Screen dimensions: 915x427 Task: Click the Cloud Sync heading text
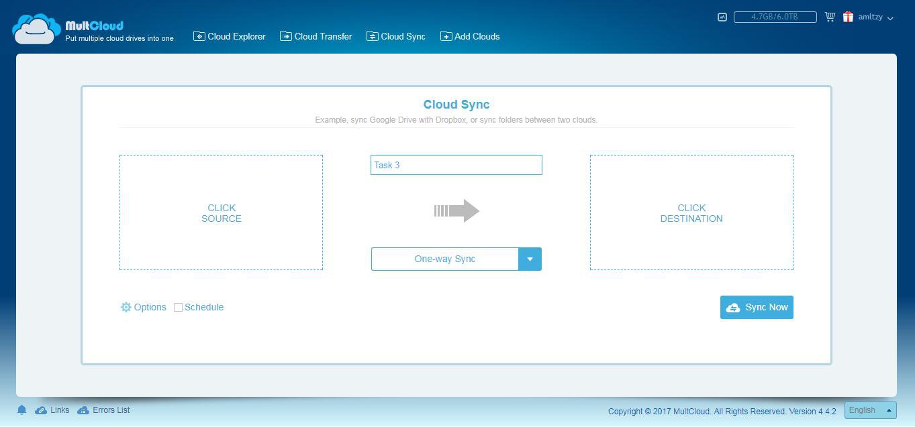tap(456, 105)
